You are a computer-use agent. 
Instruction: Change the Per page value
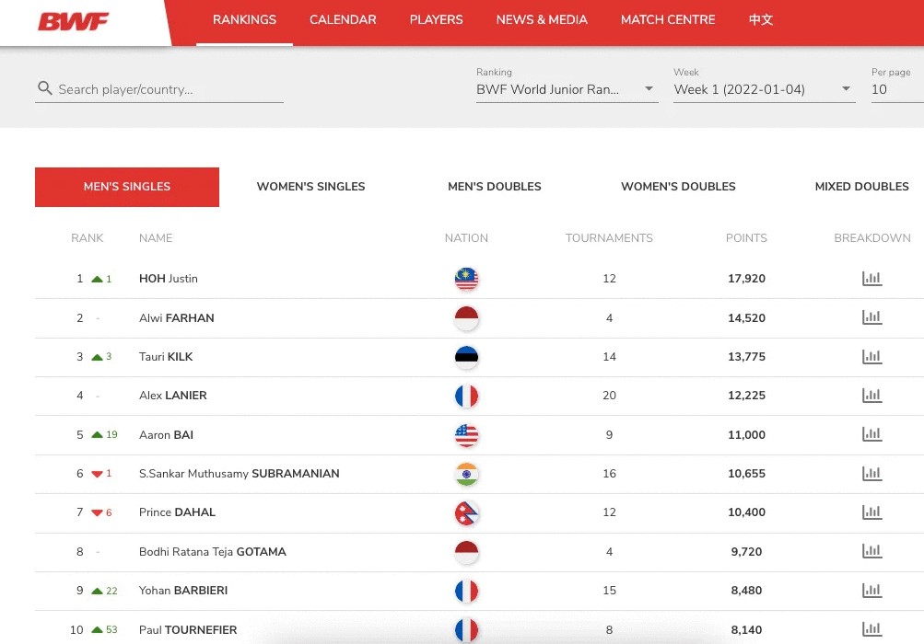(x=894, y=89)
